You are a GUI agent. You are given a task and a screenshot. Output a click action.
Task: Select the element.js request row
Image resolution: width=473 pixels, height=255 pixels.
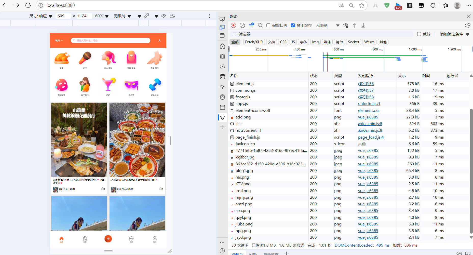348,84
